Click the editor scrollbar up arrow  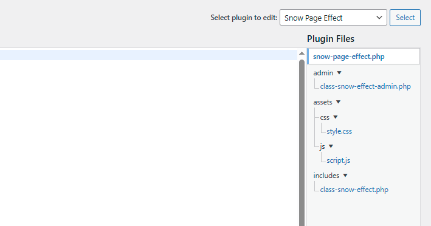click(302, 53)
